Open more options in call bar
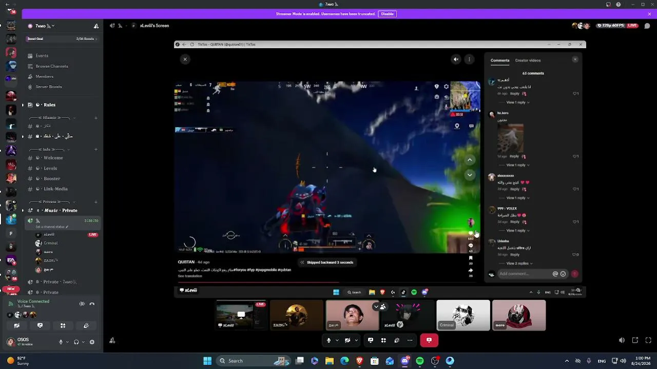 point(410,340)
